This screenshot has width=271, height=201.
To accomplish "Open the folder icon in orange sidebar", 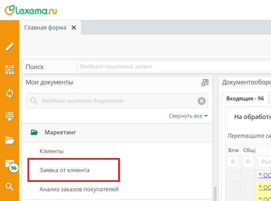I will [10, 140].
